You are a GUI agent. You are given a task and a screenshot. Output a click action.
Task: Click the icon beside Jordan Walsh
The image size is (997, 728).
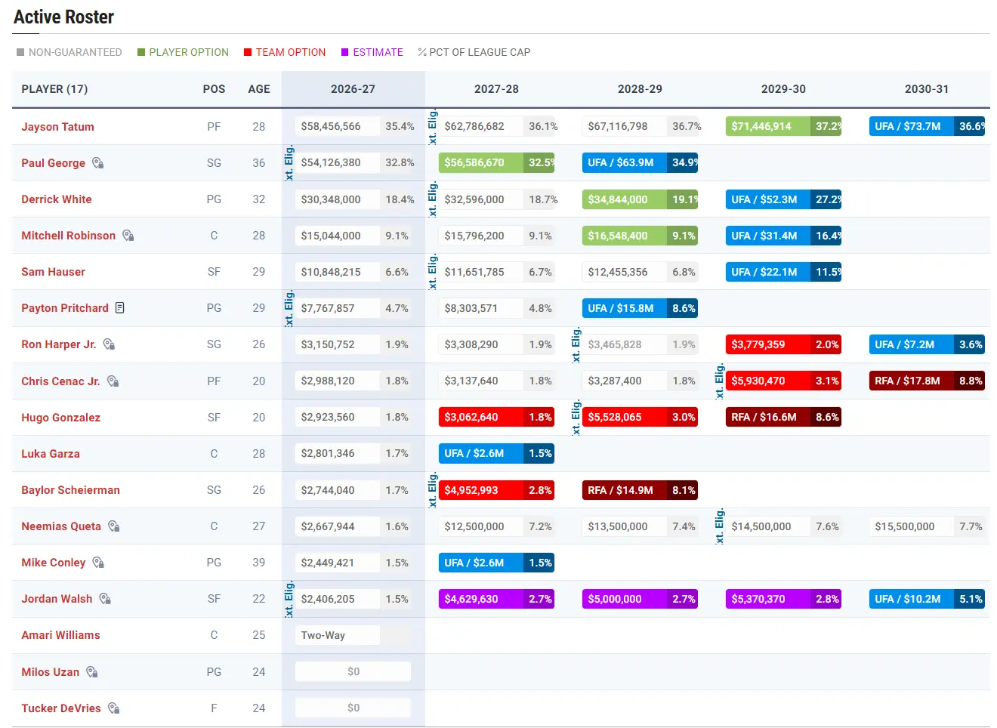(105, 599)
